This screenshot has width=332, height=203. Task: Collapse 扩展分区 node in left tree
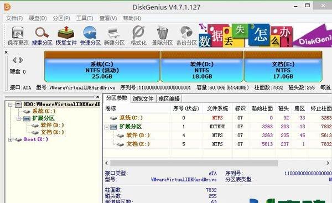tap(19, 118)
